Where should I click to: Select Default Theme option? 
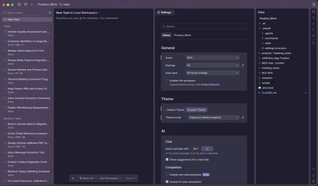[x=175, y=110]
